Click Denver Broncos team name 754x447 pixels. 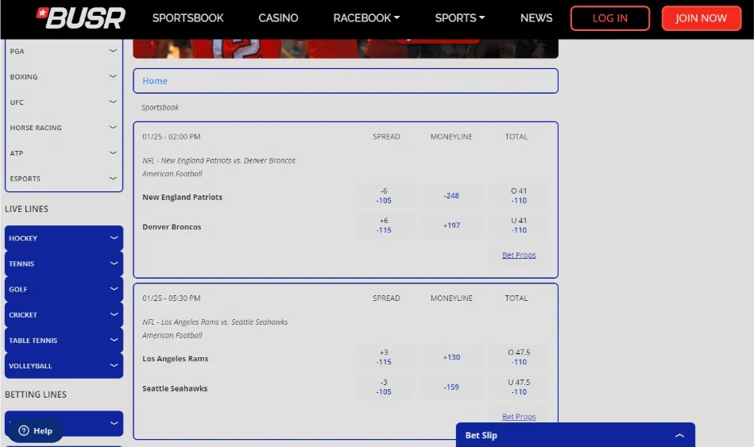pos(172,227)
